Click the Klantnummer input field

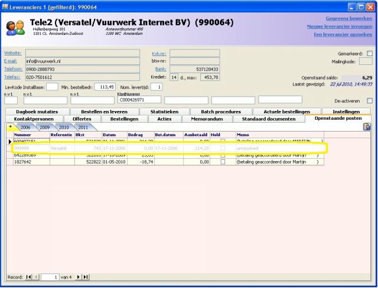point(139,100)
